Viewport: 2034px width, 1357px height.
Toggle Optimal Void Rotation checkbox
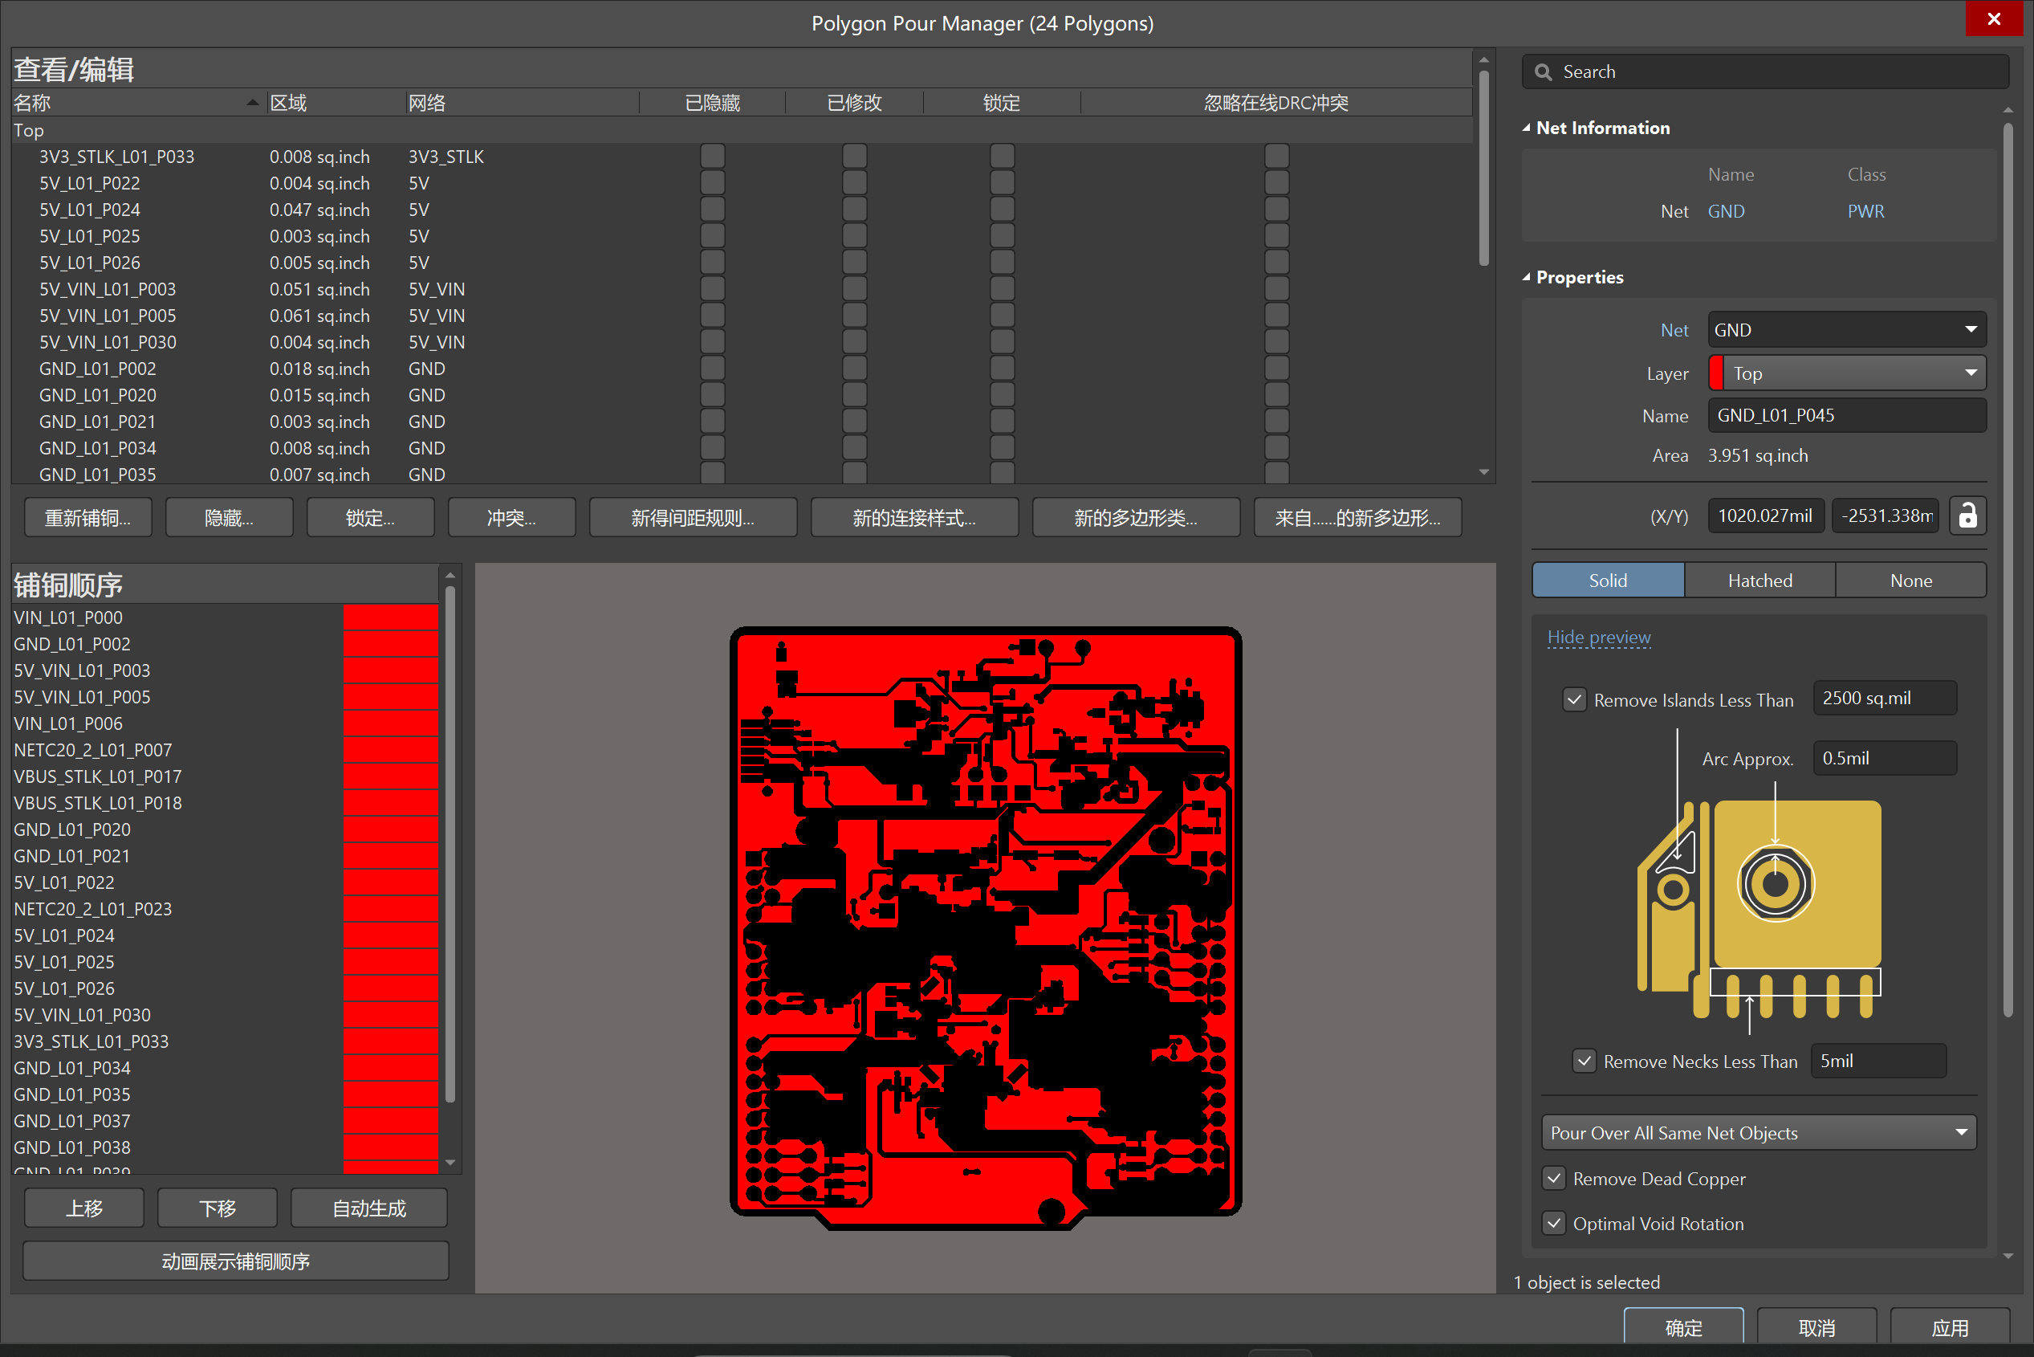(1554, 1224)
